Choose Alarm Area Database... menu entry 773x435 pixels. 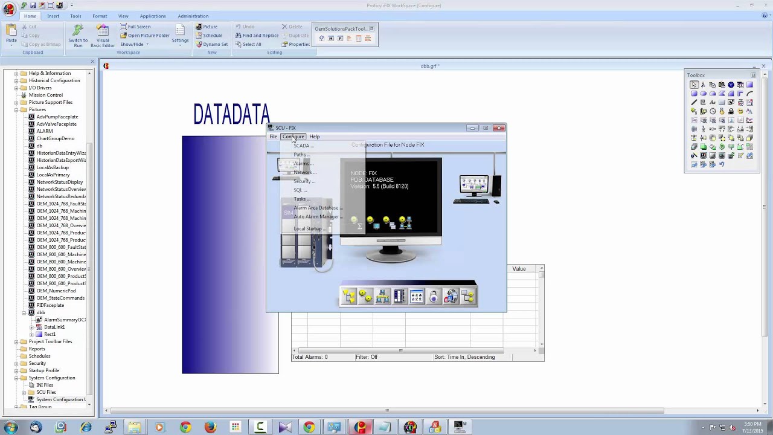pos(318,208)
